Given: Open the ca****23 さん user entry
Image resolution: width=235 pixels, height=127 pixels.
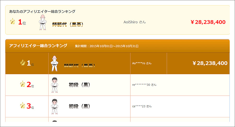Looking at the screenshot, I should pos(142,106).
